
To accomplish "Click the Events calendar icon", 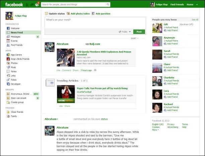I will (8, 41).
